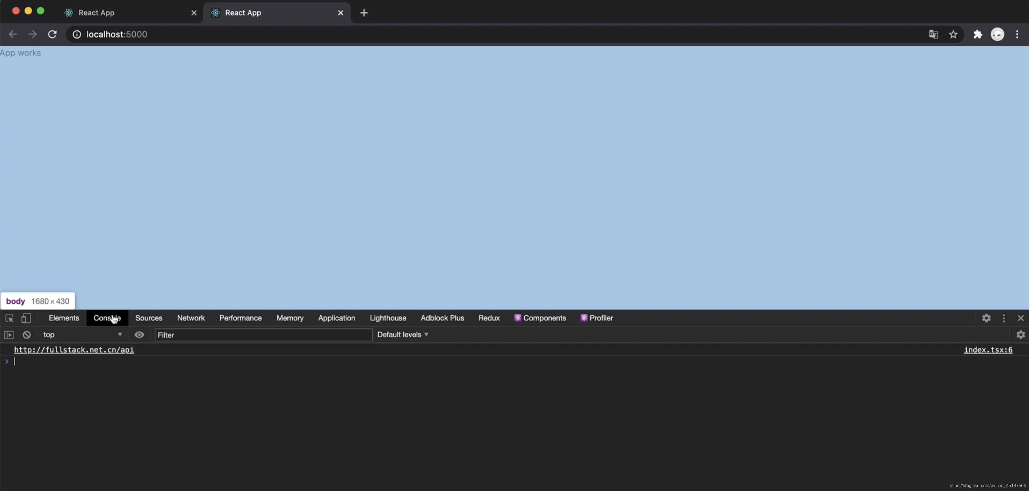Viewport: 1029px width, 491px height.
Task: Open the Elements panel
Action: tap(64, 318)
